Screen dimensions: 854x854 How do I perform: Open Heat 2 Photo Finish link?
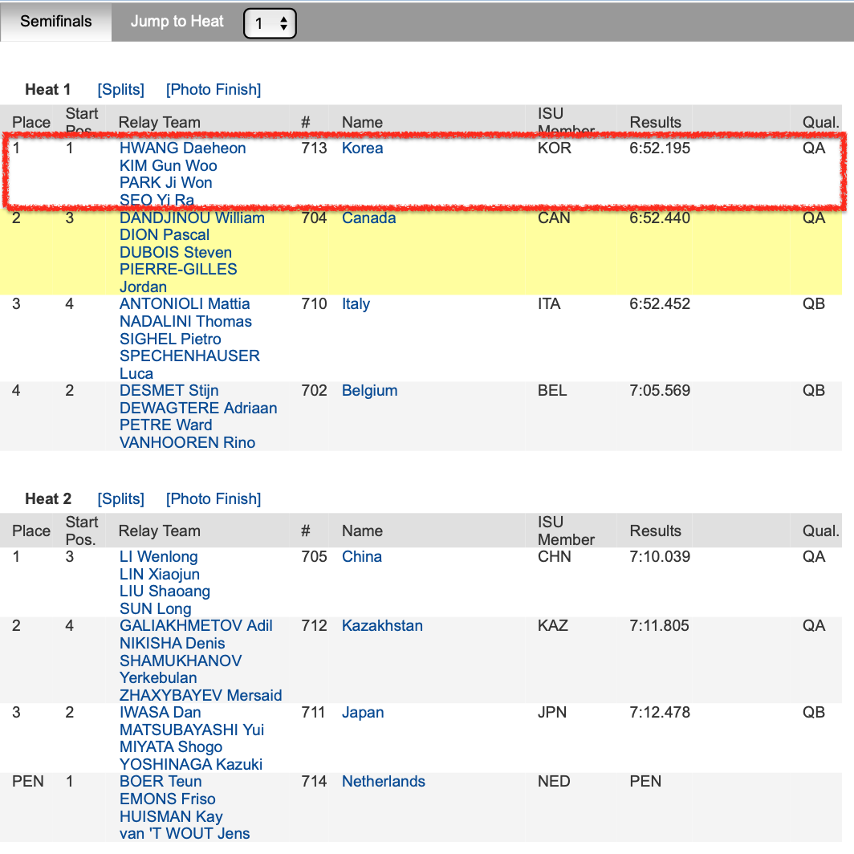(x=213, y=499)
